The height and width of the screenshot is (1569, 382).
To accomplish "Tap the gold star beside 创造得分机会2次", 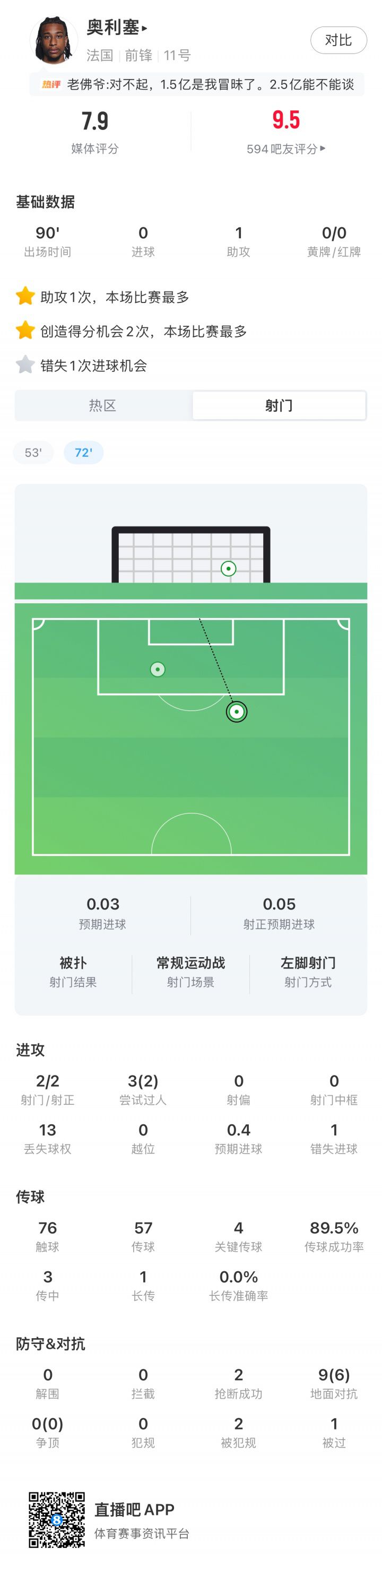I will (x=25, y=331).
